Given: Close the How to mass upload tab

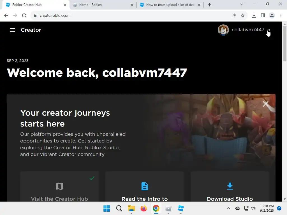Looking at the screenshot, I should click(x=199, y=5).
